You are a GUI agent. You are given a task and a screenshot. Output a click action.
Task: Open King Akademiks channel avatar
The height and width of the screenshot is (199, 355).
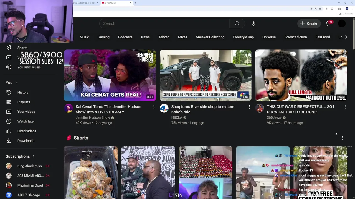coord(9,166)
